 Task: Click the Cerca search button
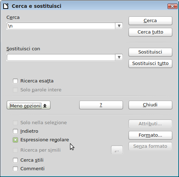coord(150,21)
